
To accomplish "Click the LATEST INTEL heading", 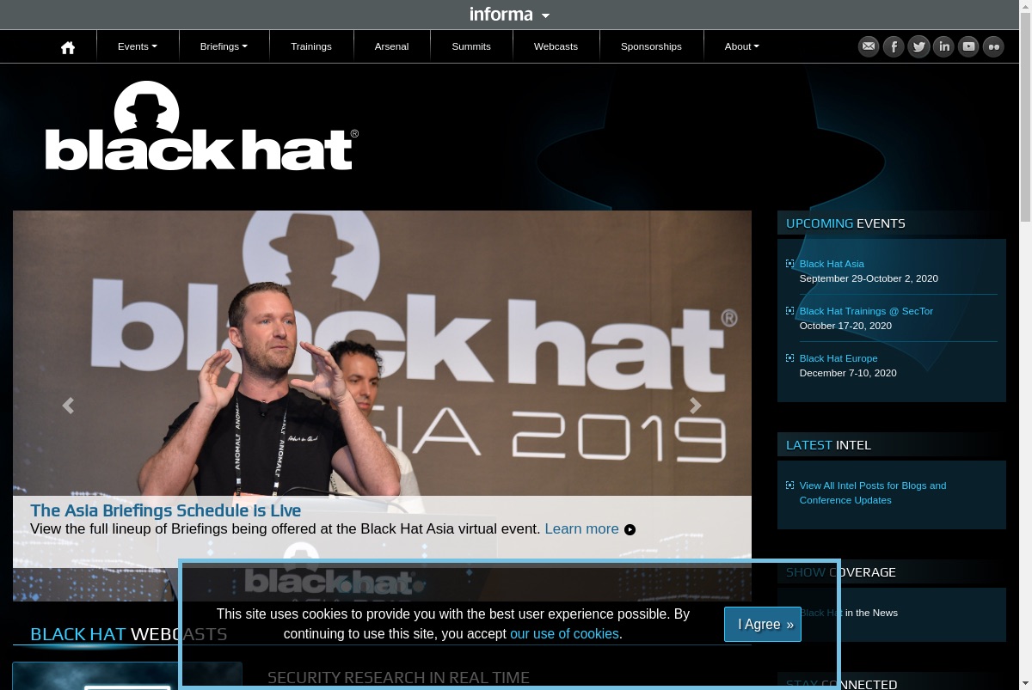I will point(828,445).
